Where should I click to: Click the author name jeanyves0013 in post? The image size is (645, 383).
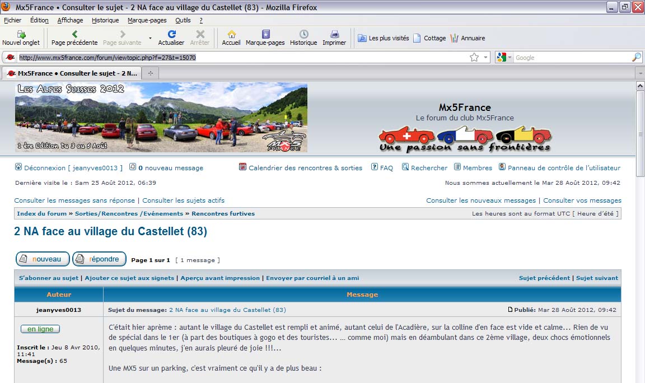tap(58, 310)
